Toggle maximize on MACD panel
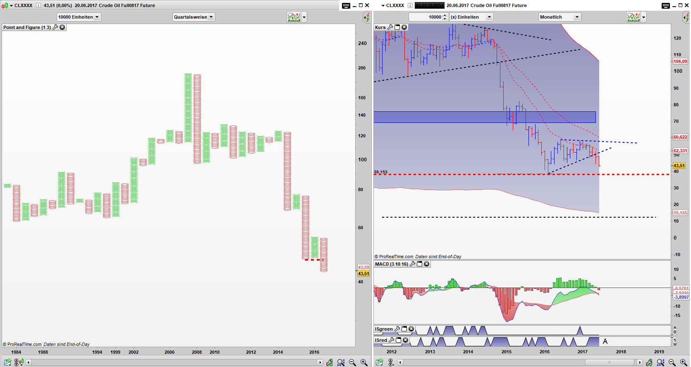Screen dimensions: 691x367 (x=419, y=264)
